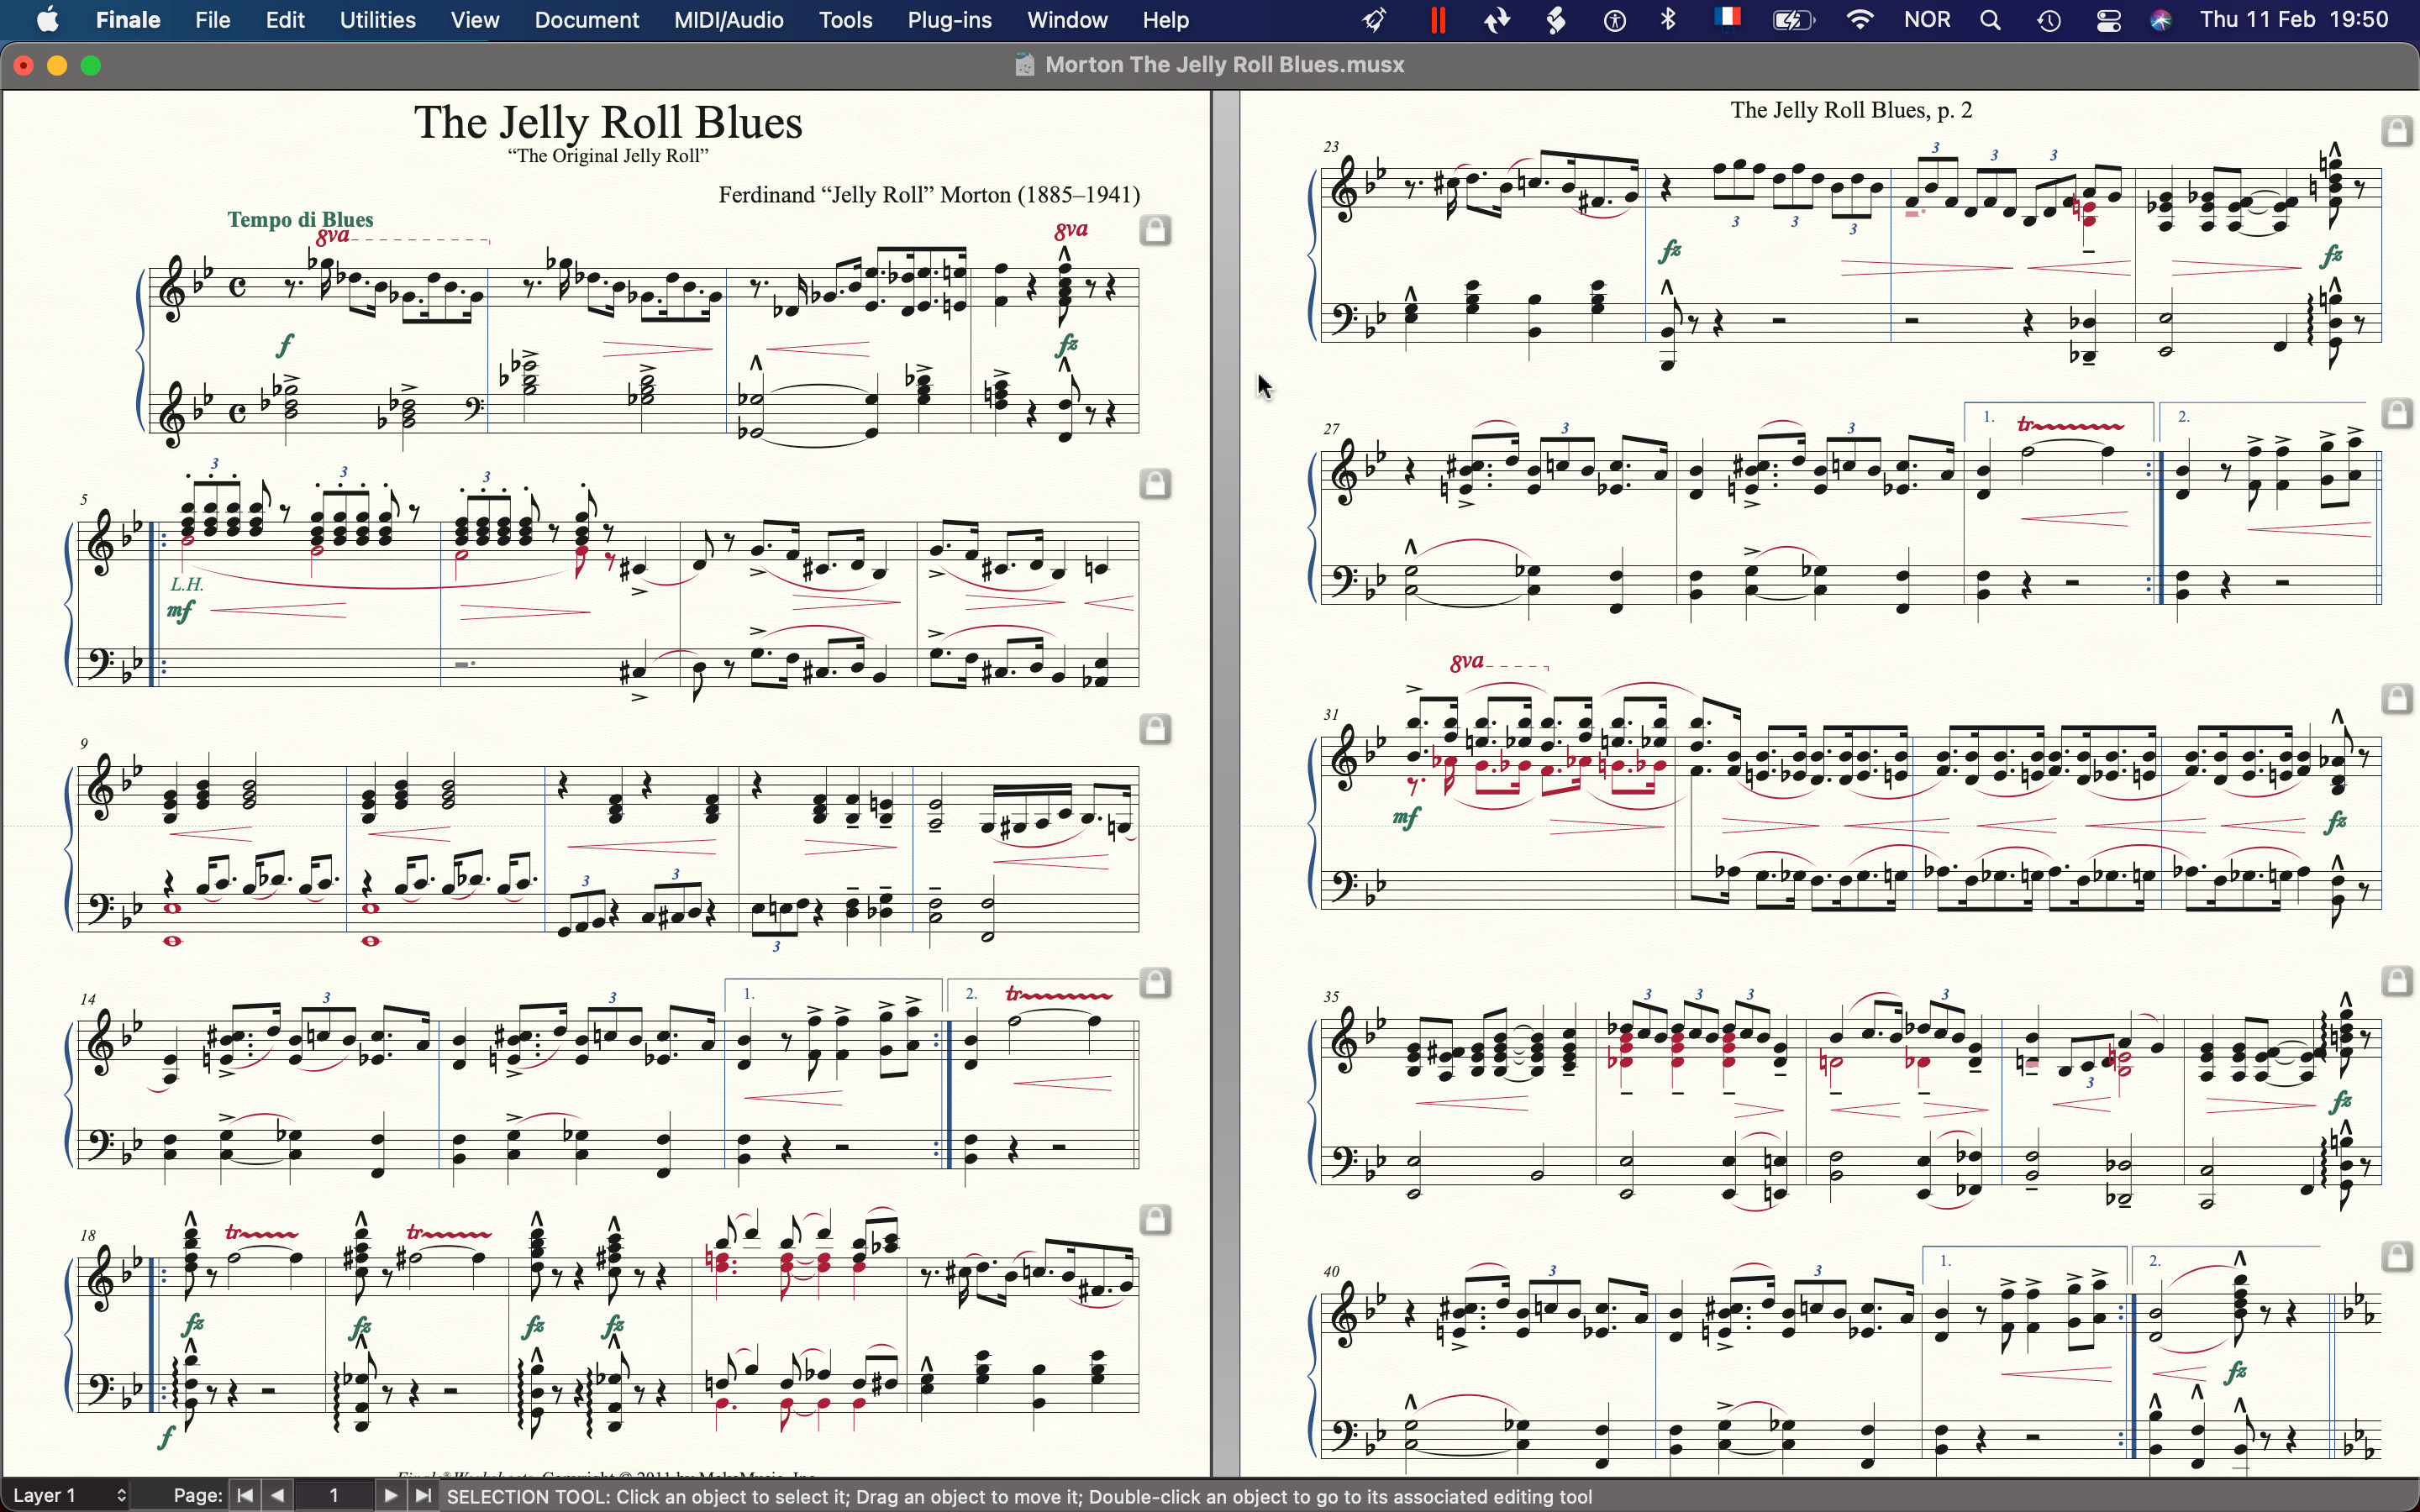Image resolution: width=2420 pixels, height=1512 pixels.
Task: Open the Tools menu
Action: click(847, 20)
